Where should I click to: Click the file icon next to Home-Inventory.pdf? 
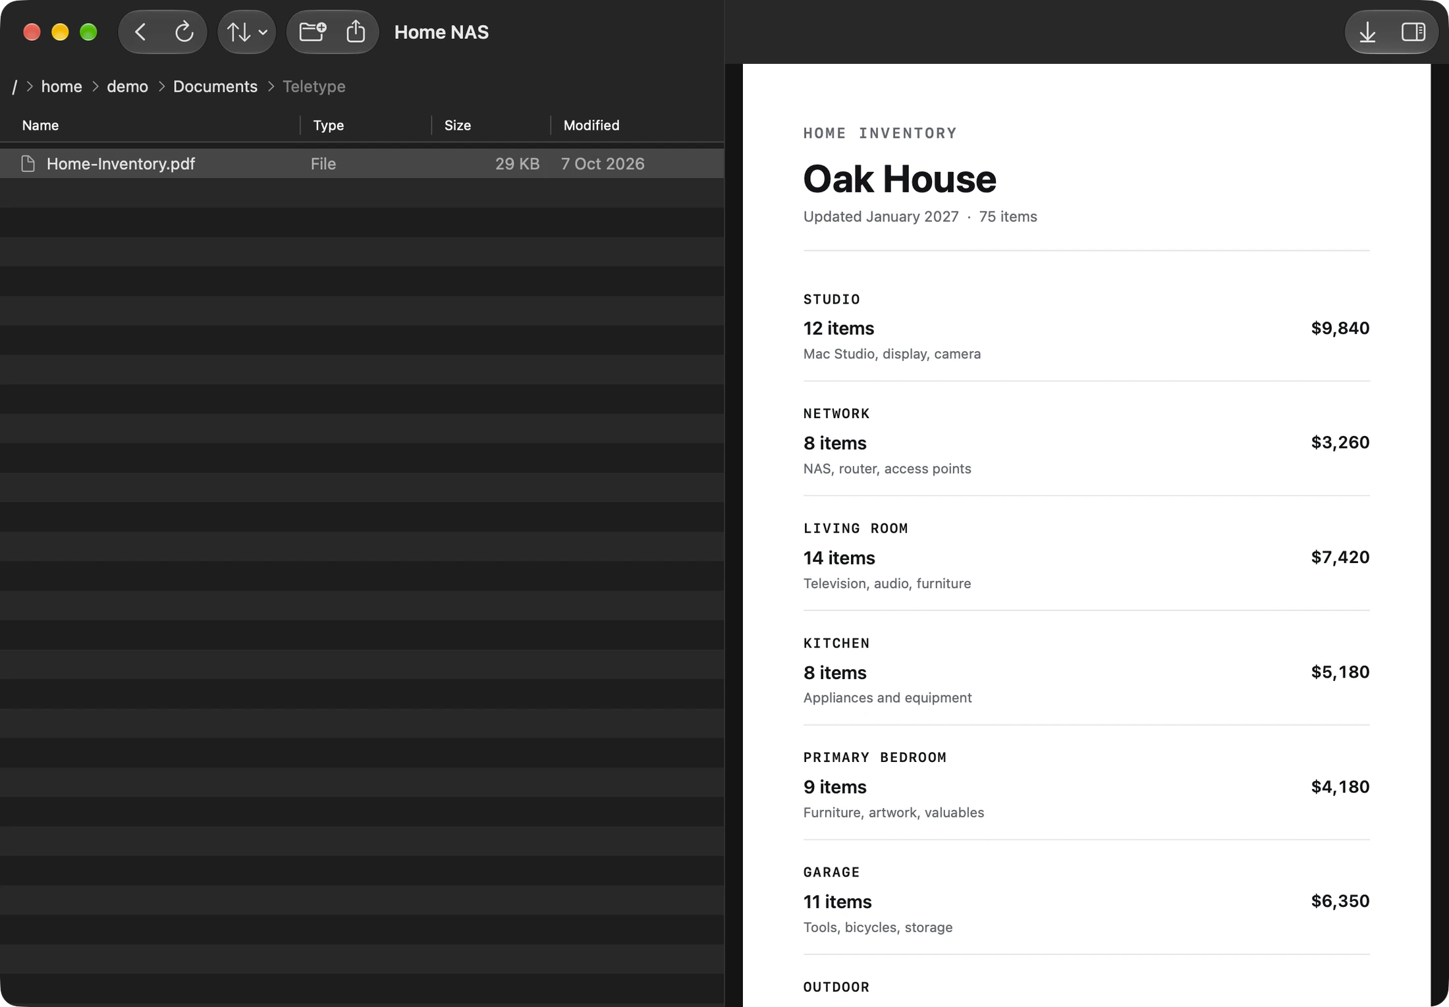28,163
